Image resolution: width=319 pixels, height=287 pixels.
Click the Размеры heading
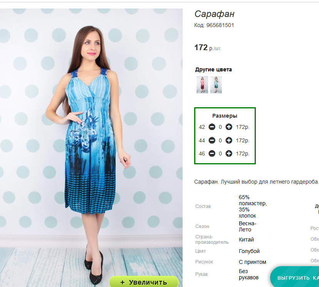pyautogui.click(x=225, y=116)
